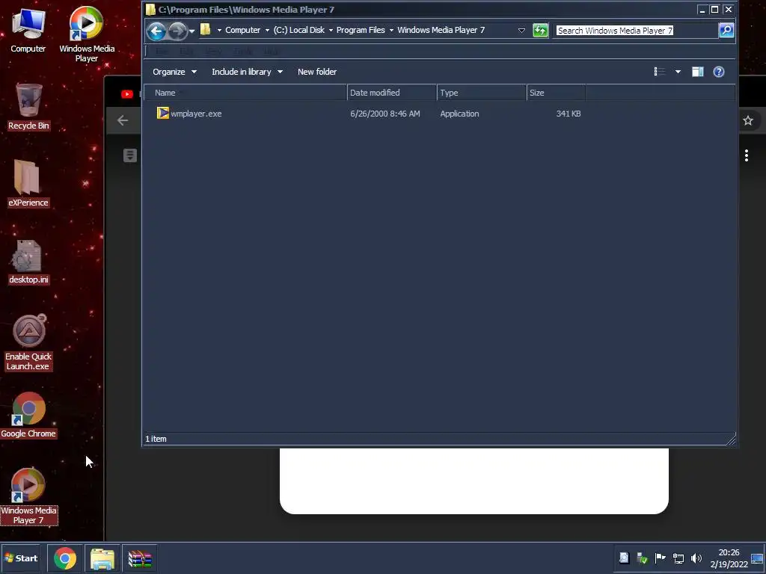Open the Computer desktop icon
This screenshot has width=766, height=574.
click(28, 30)
